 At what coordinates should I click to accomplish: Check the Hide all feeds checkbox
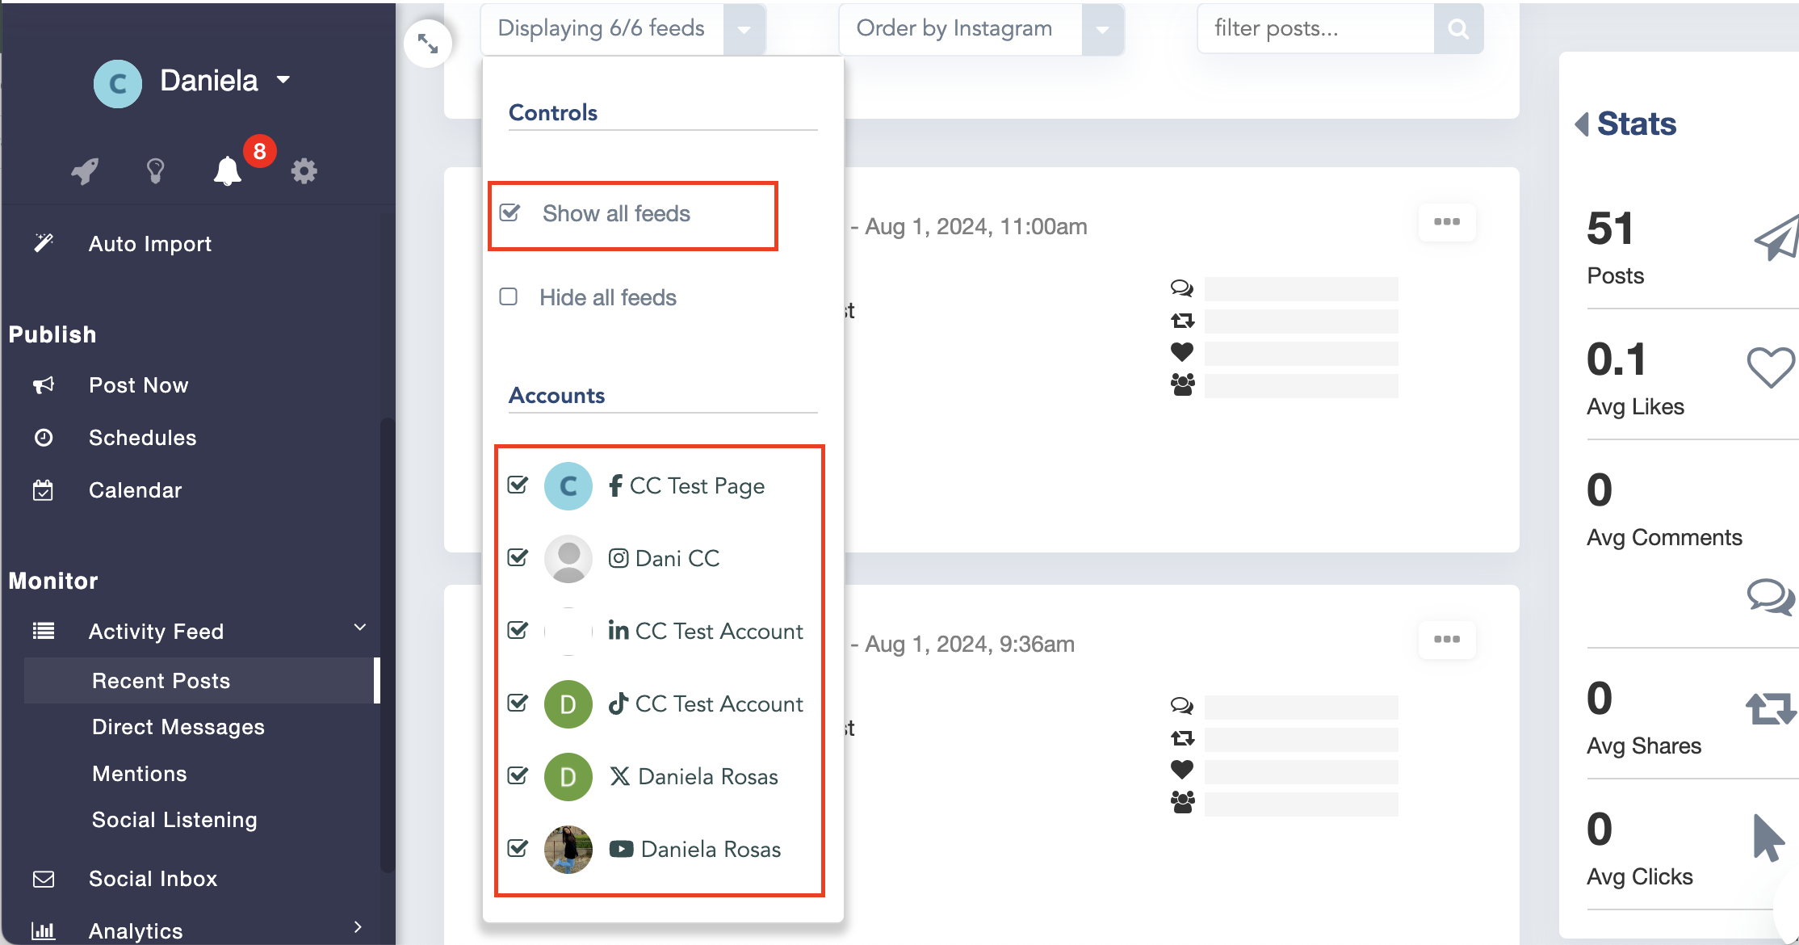509,297
